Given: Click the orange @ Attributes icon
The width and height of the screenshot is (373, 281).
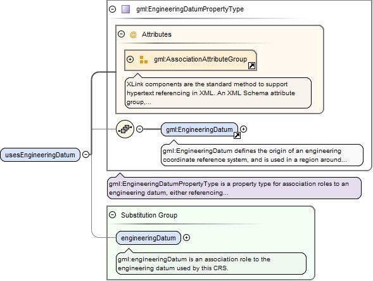Looking at the screenshot, I should 133,35.
